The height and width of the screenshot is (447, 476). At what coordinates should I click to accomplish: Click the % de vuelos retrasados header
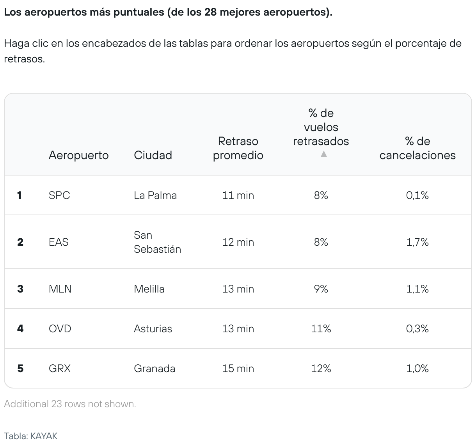point(321,127)
